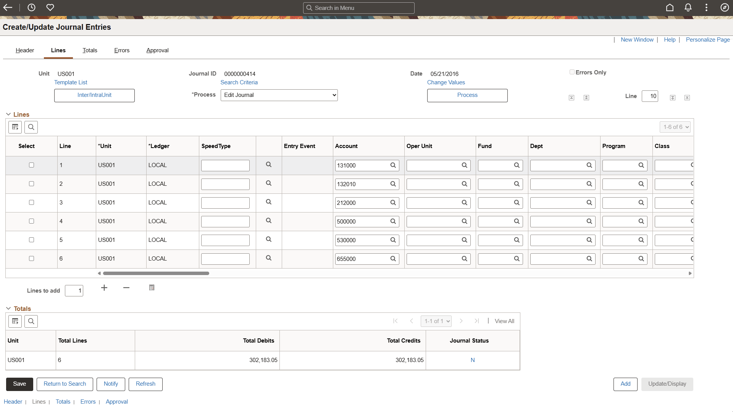Click the Save button

tap(19, 384)
